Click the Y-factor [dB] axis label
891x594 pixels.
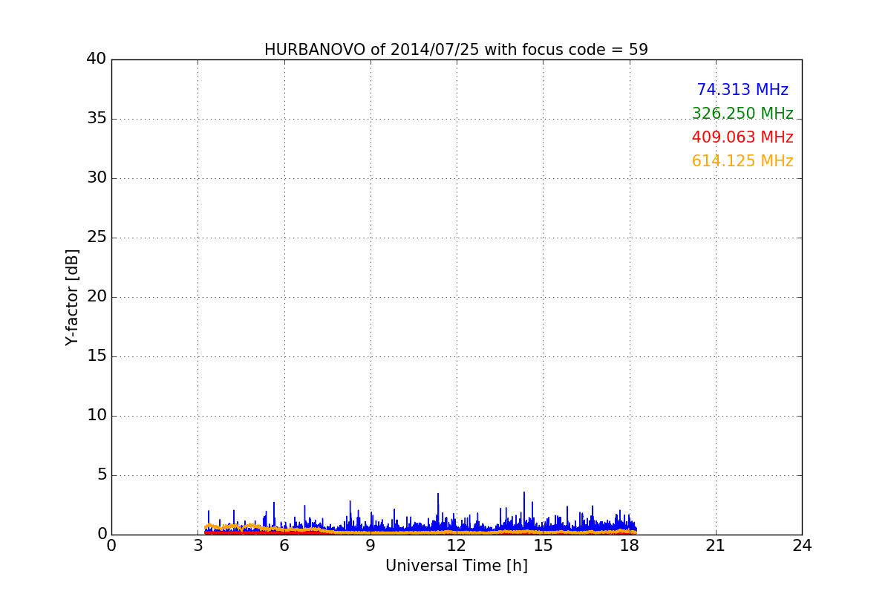pyautogui.click(x=72, y=297)
